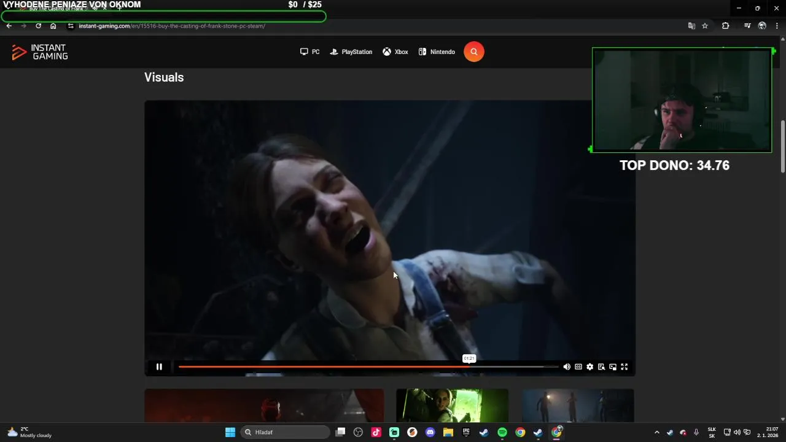Open Task View from taskbar
786x442 pixels.
(x=341, y=432)
